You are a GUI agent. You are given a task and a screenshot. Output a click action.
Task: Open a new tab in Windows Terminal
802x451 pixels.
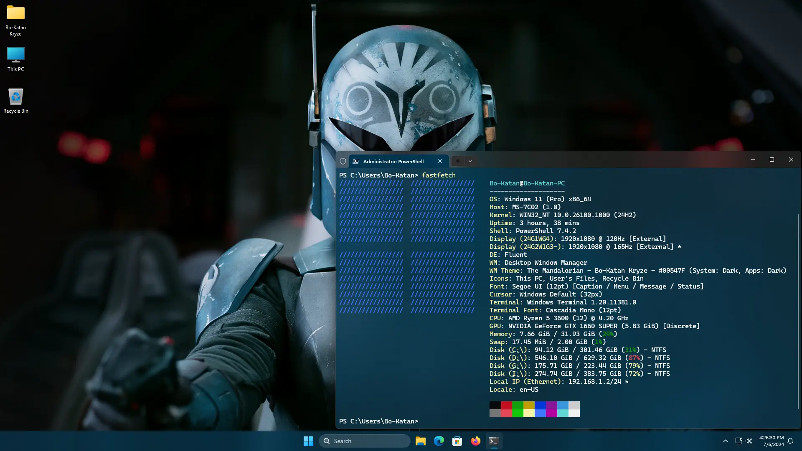[x=458, y=161]
